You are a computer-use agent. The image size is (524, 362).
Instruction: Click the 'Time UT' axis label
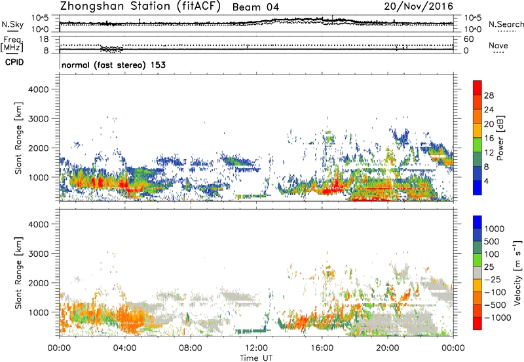[x=256, y=358]
